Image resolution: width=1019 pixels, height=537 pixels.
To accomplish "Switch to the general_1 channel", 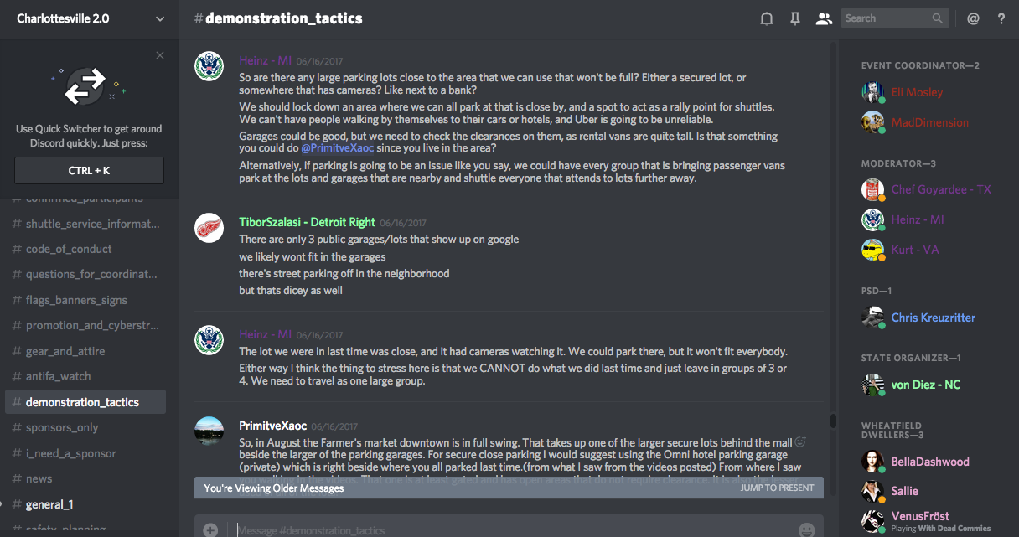I will point(49,504).
